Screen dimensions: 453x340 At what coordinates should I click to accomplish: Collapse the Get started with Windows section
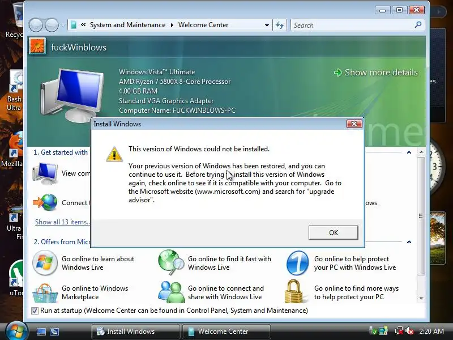click(409, 152)
